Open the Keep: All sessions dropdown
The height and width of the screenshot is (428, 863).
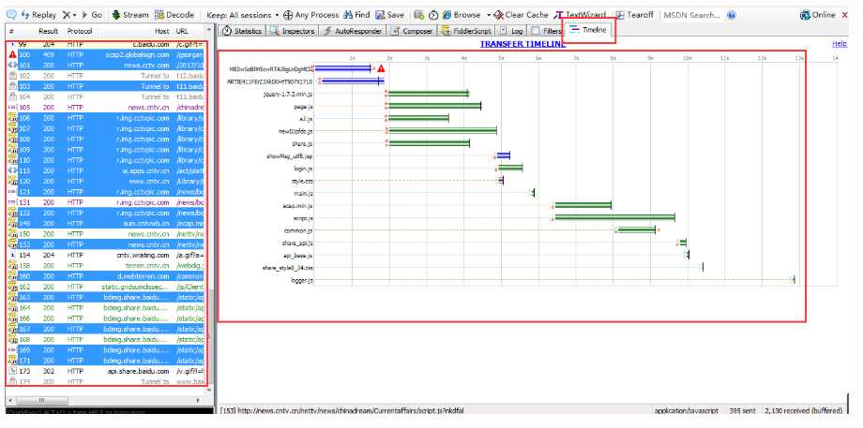tap(243, 15)
